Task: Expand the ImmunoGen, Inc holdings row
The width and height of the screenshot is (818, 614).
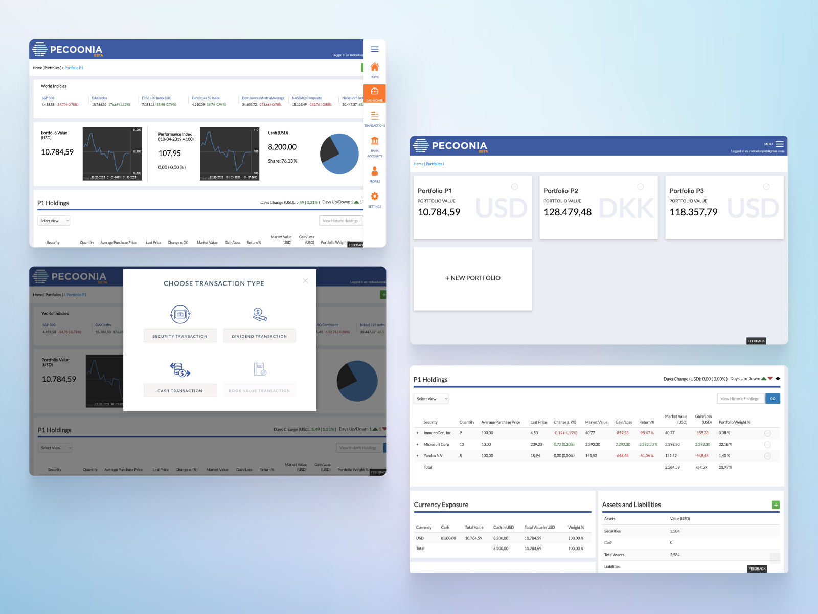Action: (x=417, y=433)
